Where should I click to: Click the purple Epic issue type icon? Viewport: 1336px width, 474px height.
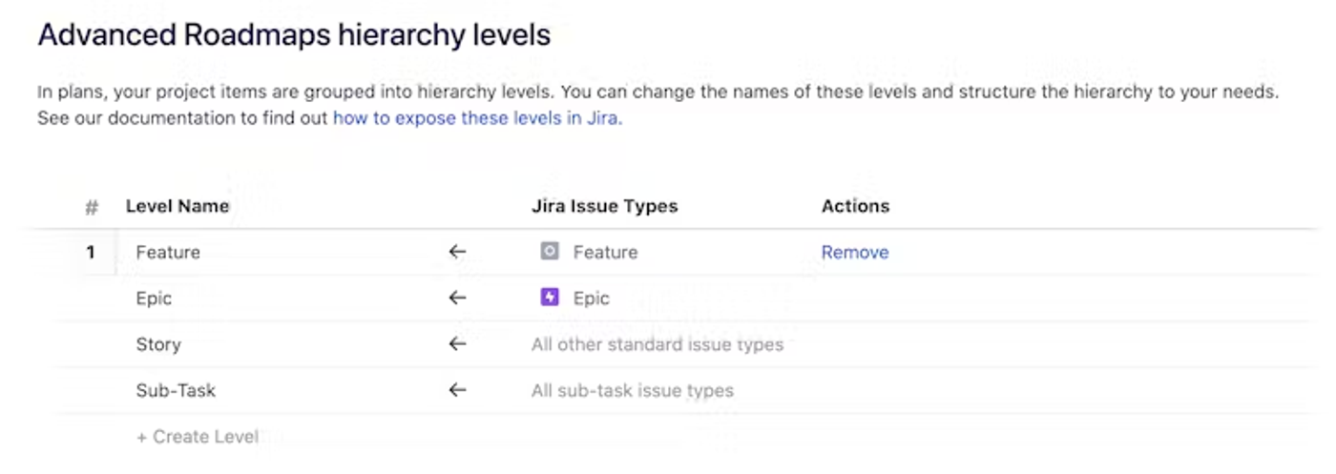coord(549,298)
